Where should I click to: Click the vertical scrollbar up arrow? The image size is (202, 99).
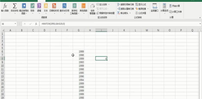coord(201,30)
